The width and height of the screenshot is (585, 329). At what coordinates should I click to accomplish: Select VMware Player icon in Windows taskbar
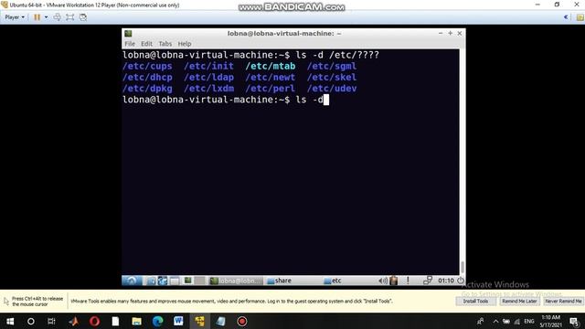pyautogui.click(x=199, y=321)
